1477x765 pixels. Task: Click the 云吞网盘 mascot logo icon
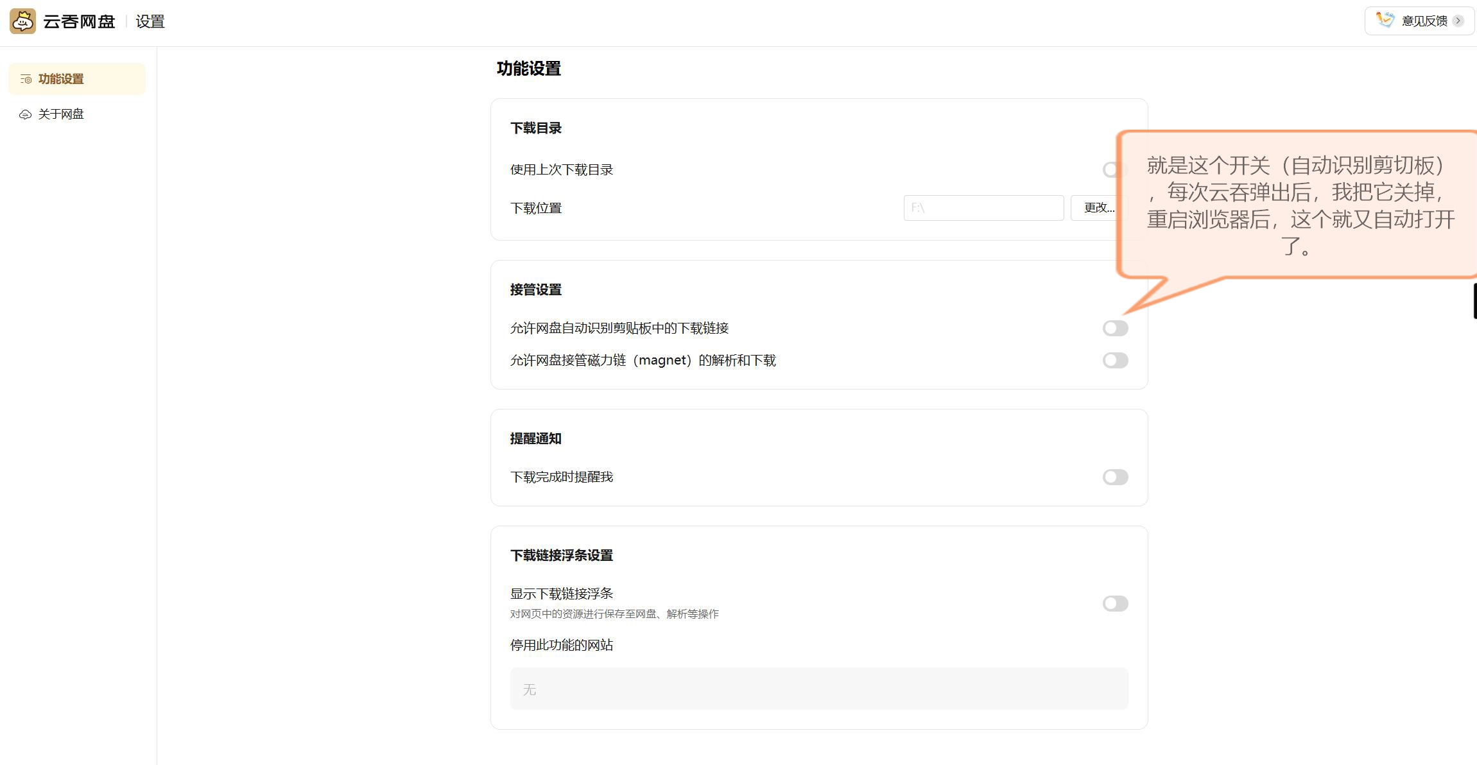pyautogui.click(x=22, y=21)
